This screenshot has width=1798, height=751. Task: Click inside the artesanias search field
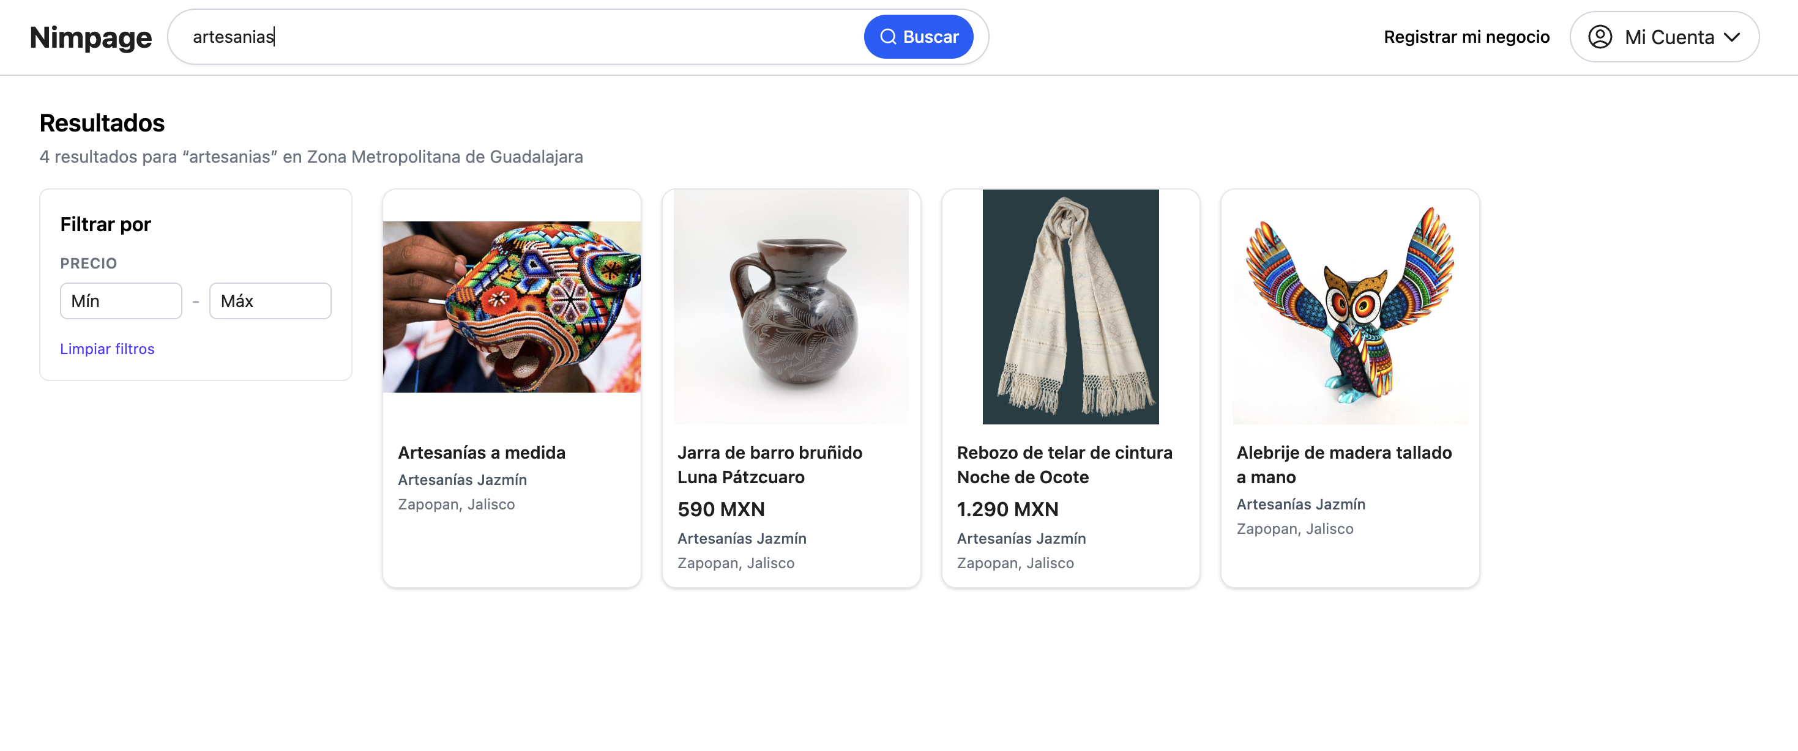coord(517,37)
